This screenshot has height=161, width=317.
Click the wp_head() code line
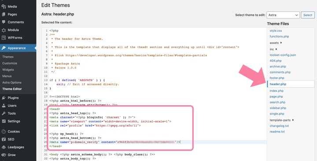(66, 134)
